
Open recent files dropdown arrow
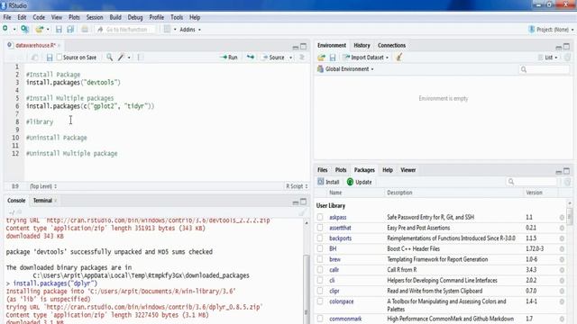coord(48,30)
